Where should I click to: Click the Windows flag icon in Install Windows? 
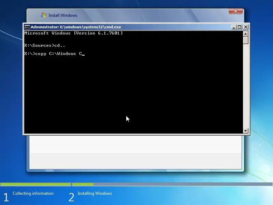[44, 15]
